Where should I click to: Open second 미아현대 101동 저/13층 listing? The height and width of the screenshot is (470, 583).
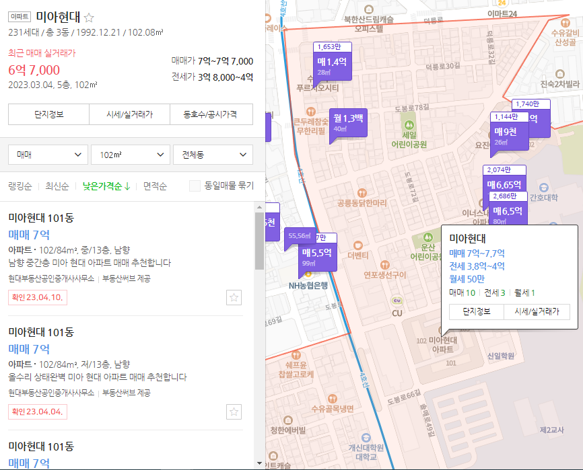coord(125,373)
